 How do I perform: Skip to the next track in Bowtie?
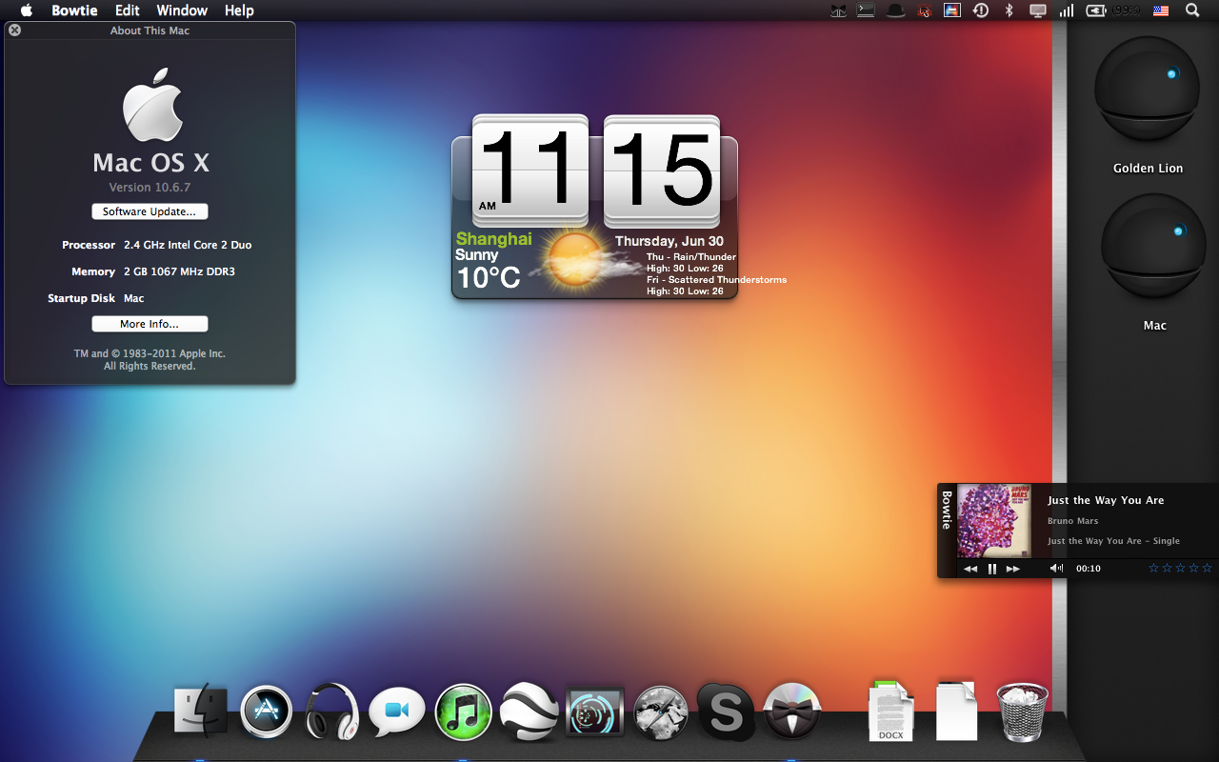[x=1013, y=569]
